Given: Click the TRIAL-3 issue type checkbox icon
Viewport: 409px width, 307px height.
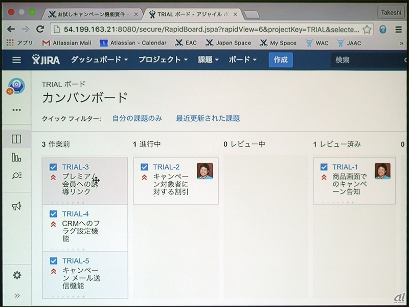Looking at the screenshot, I should 53,167.
